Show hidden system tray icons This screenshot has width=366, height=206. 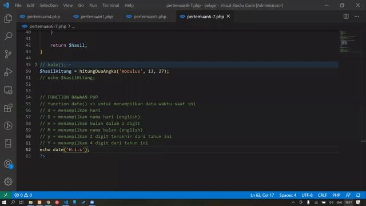(x=293, y=203)
